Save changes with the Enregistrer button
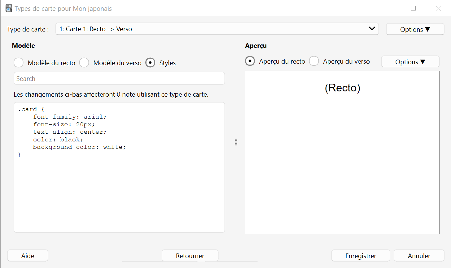Screen dimensions: 451x268 pyautogui.click(x=361, y=256)
